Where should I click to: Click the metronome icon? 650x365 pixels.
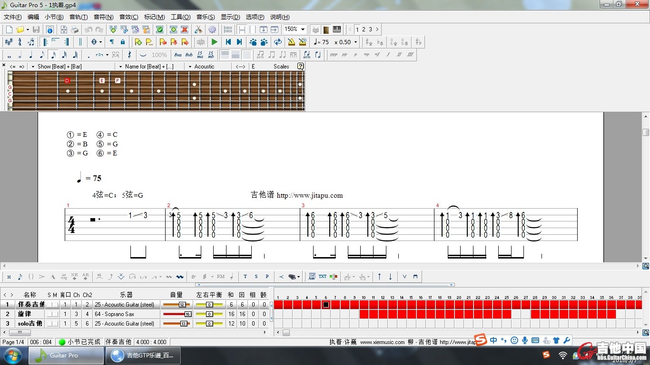[x=291, y=42]
